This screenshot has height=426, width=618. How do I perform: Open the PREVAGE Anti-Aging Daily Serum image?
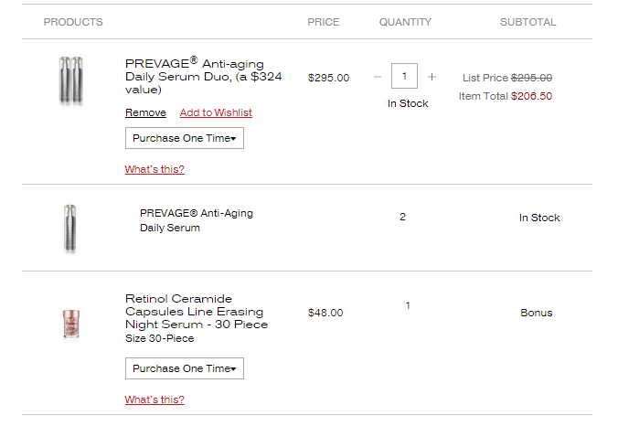pyautogui.click(x=70, y=229)
